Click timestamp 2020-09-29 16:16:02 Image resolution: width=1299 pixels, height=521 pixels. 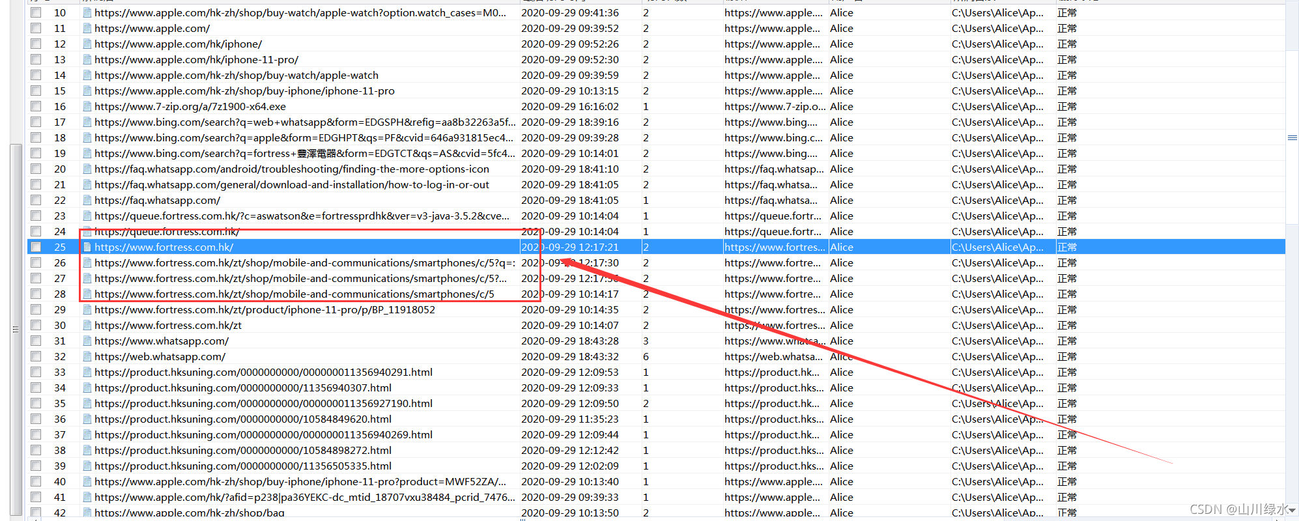pyautogui.click(x=570, y=106)
